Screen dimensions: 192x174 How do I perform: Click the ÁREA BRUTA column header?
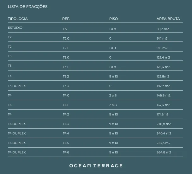point(168,19)
